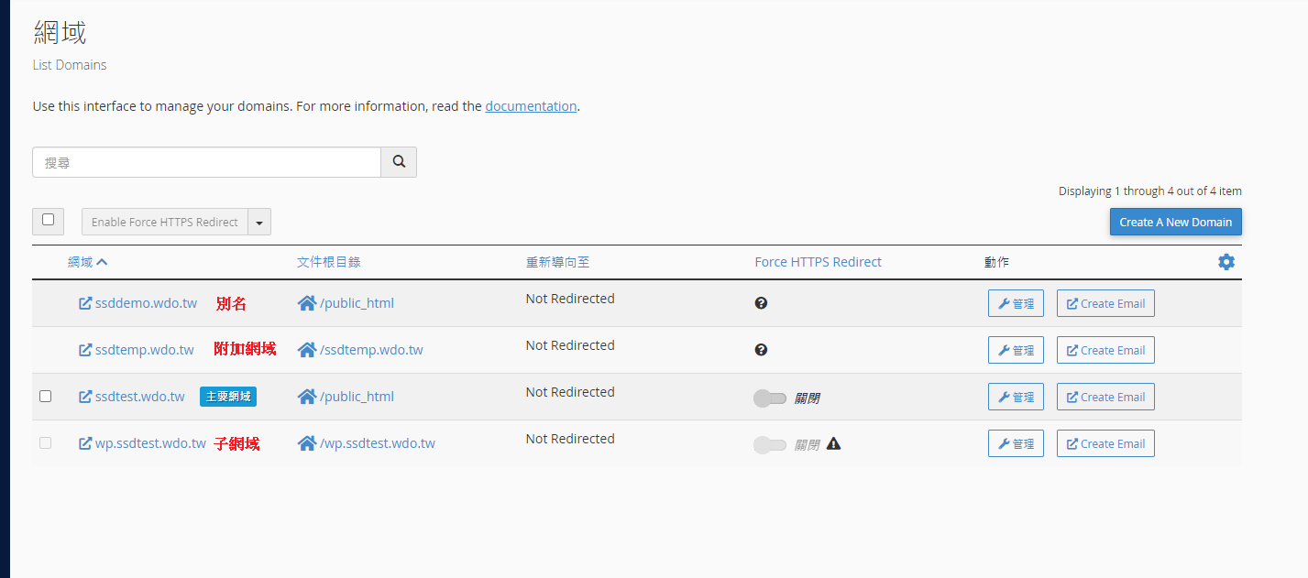This screenshot has width=1308, height=578.
Task: Click Create A New Domain button
Action: [1175, 223]
